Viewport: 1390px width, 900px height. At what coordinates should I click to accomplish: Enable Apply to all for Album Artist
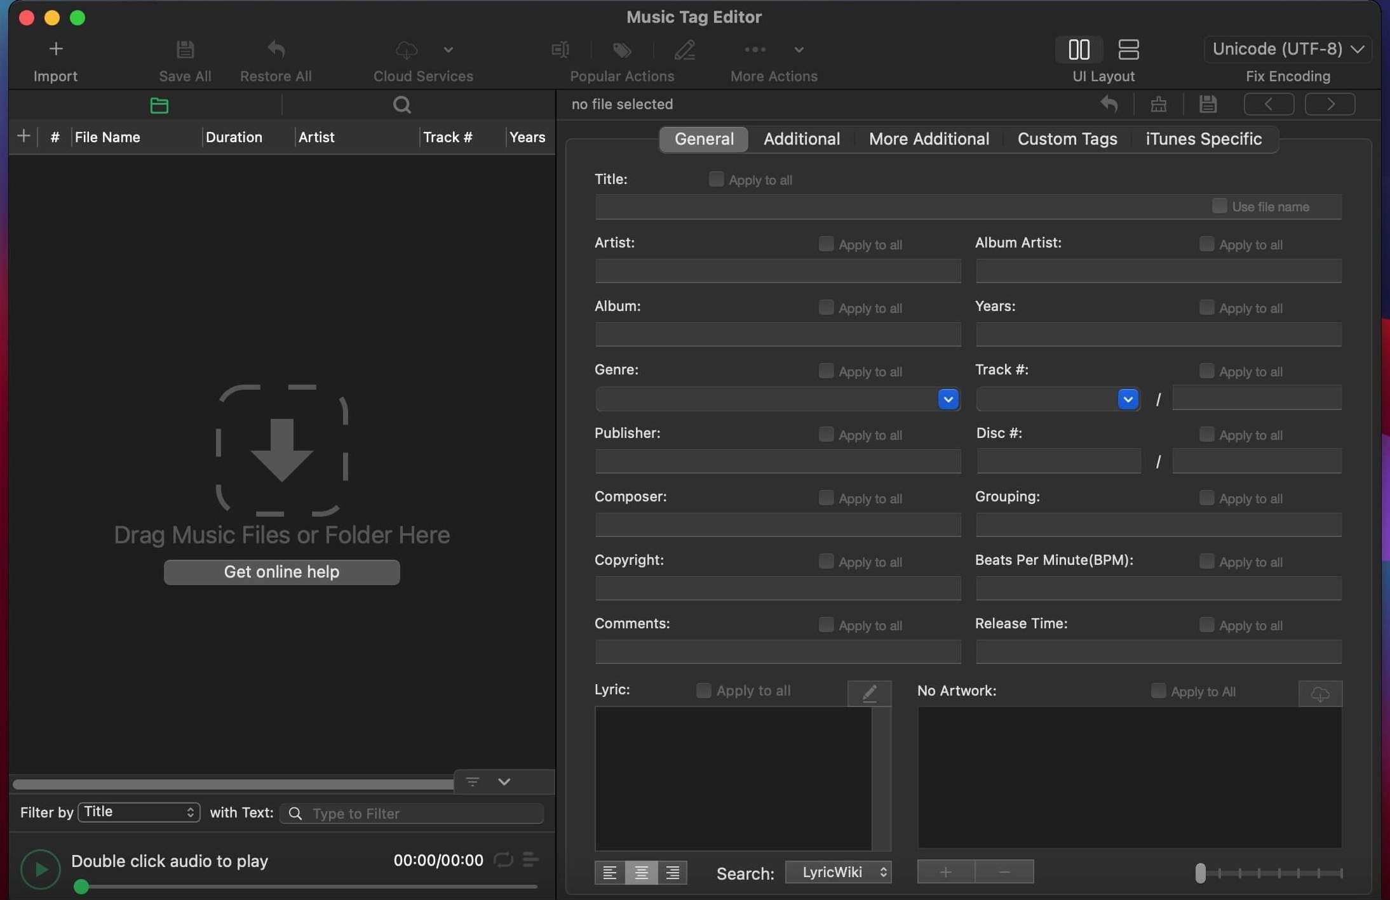(x=1206, y=244)
